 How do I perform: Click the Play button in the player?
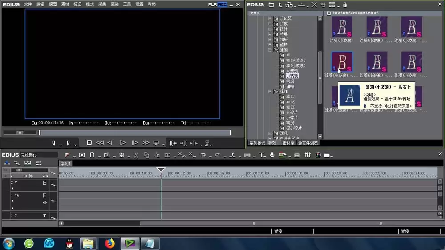tap(123, 143)
